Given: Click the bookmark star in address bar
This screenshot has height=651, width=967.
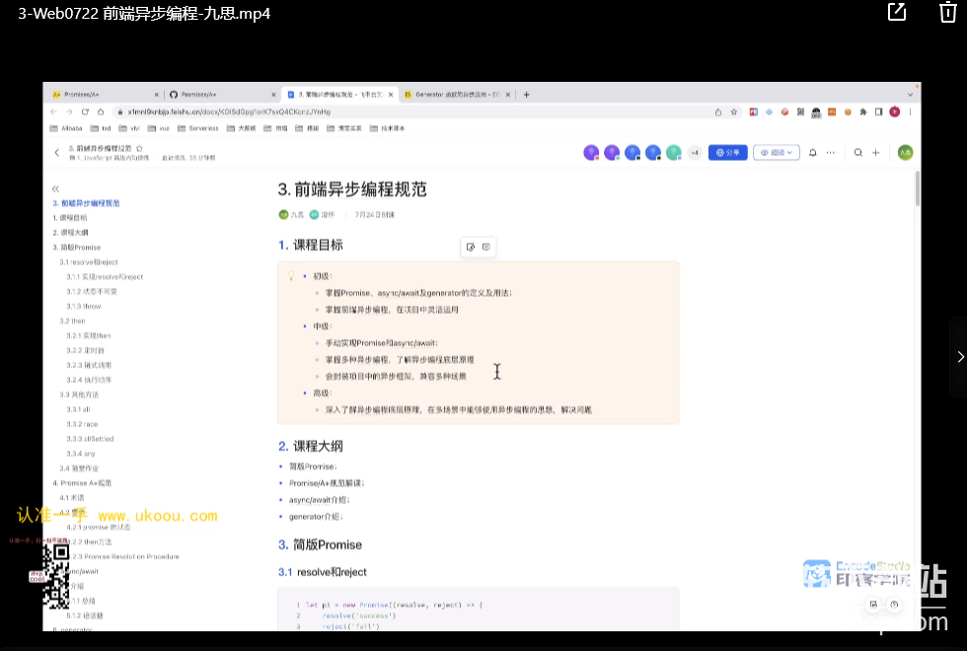Looking at the screenshot, I should 733,111.
